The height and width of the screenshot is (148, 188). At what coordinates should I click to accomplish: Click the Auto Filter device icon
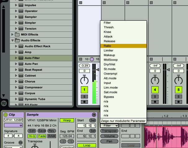[x=21, y=58]
